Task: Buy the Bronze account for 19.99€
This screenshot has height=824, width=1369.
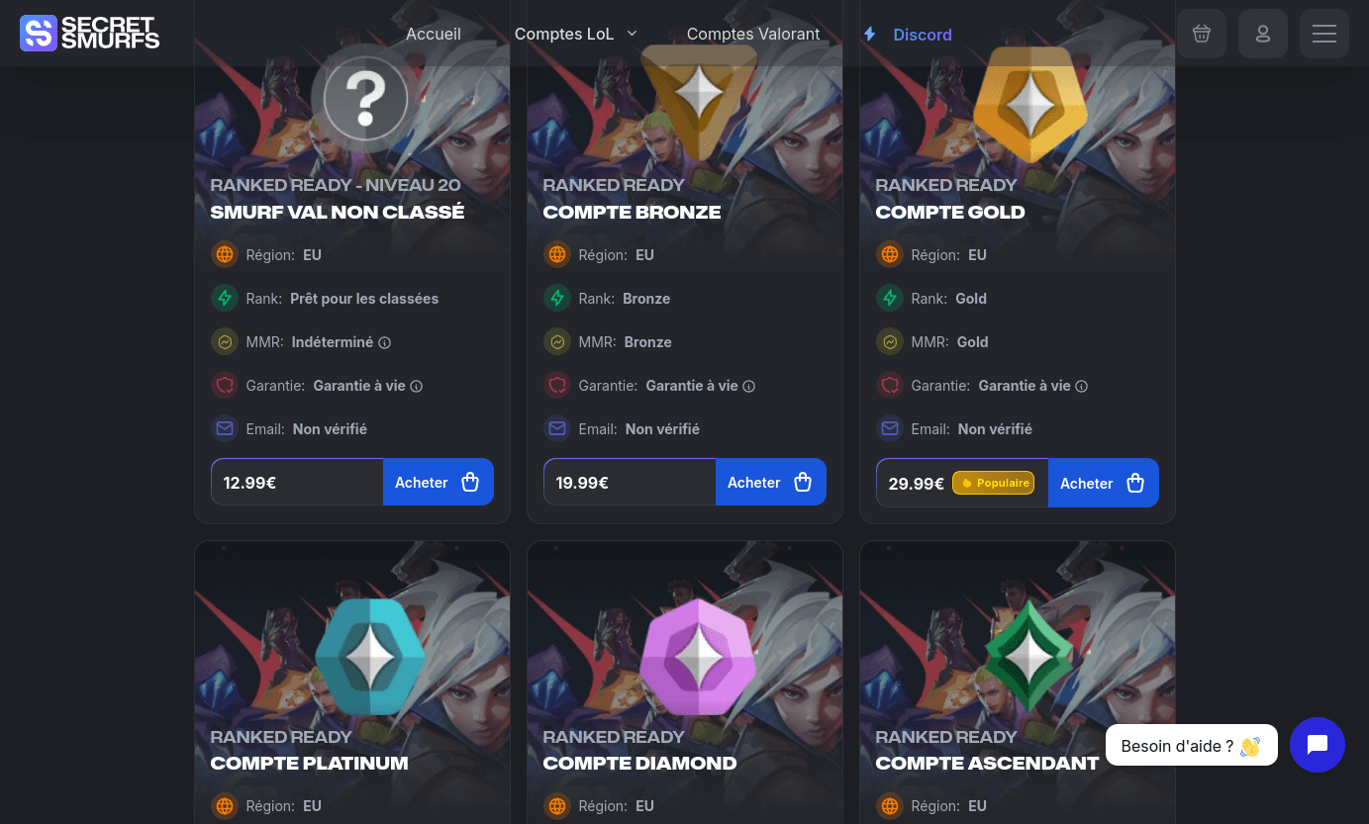Action: 770,482
